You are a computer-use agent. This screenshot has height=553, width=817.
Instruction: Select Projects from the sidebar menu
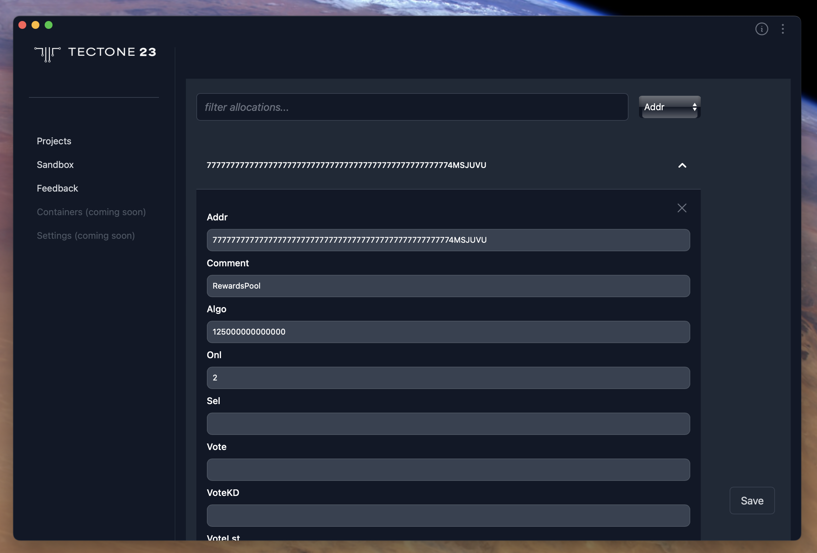[x=54, y=141]
